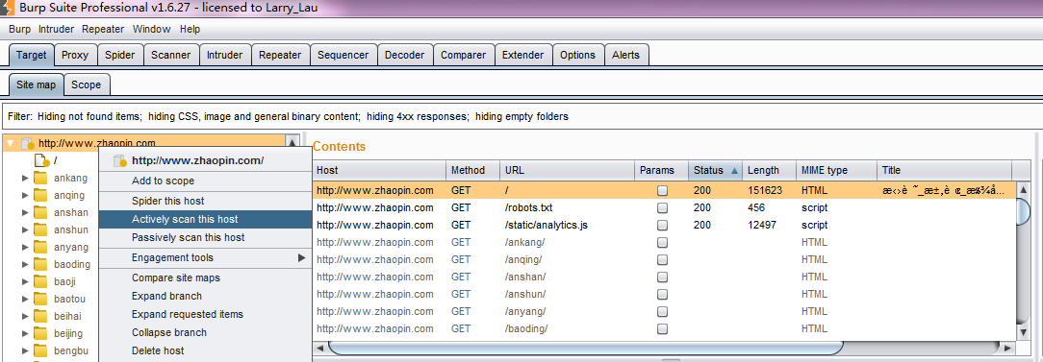Expand the ankang tree folder arrow
This screenshot has width=1043, height=362.
click(25, 178)
